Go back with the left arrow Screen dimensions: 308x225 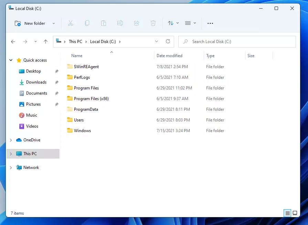coord(13,42)
